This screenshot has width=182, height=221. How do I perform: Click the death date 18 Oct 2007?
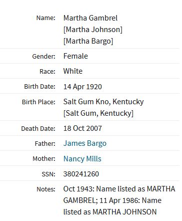[x=82, y=128]
